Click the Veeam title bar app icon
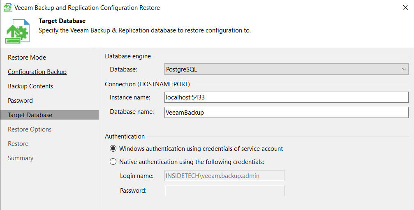414x210 pixels. pos(8,8)
